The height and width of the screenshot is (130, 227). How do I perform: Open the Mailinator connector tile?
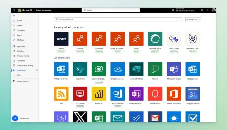pyautogui.click(x=99, y=39)
